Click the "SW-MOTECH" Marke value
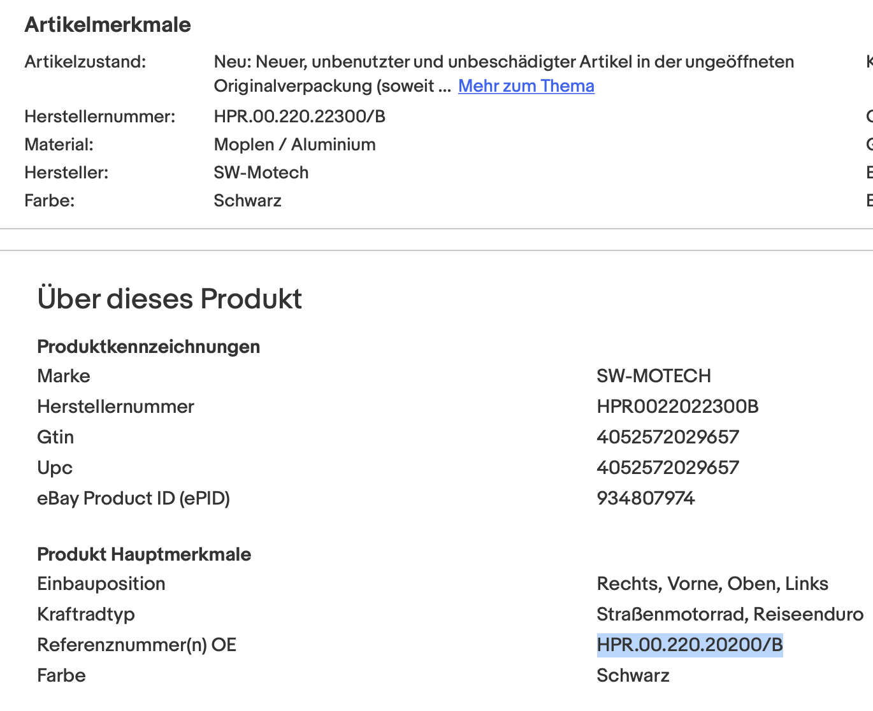Image resolution: width=873 pixels, height=711 pixels. coord(653,376)
